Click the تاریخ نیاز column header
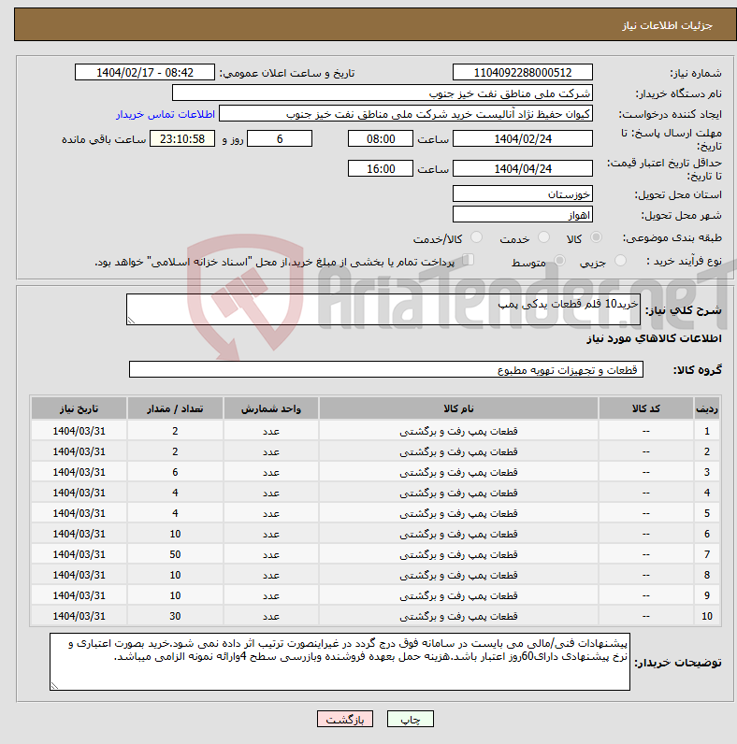Image resolution: width=737 pixels, height=744 pixels. pyautogui.click(x=79, y=408)
